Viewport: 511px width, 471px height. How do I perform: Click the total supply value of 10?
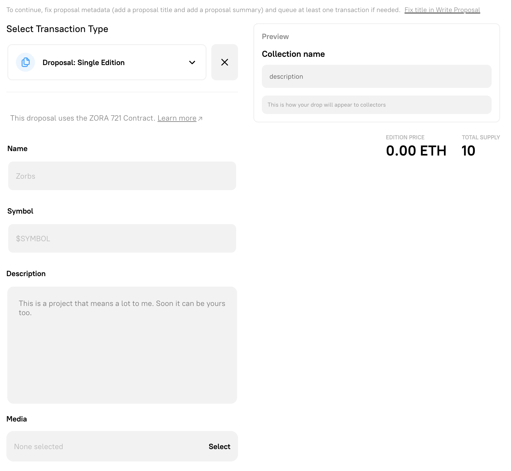(468, 150)
